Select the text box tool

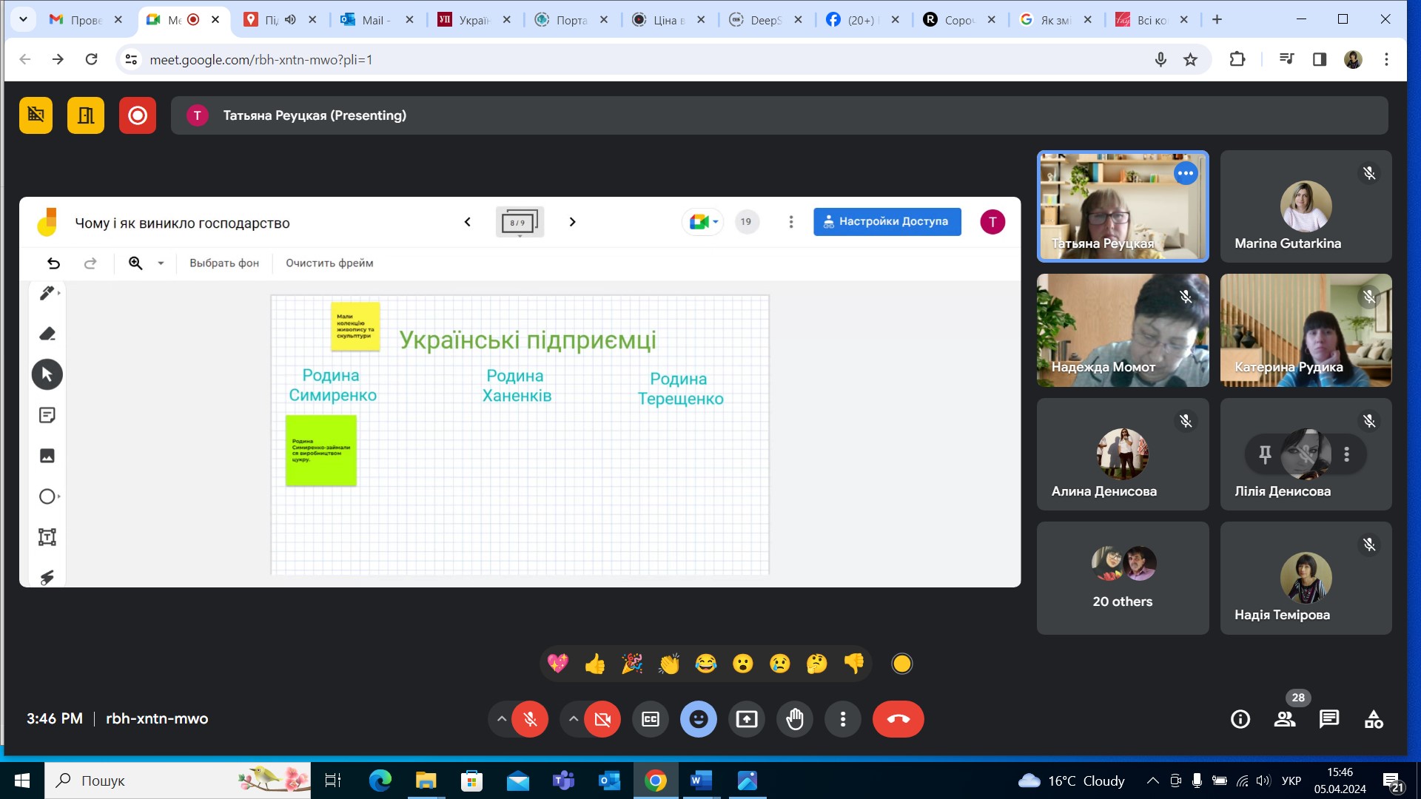pos(47,537)
